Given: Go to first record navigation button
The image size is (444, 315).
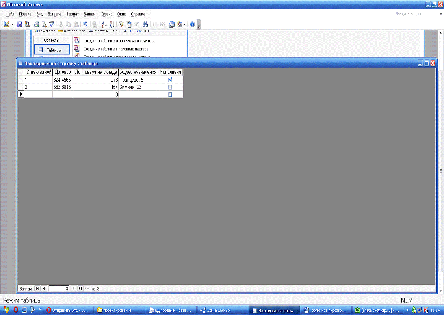Looking at the screenshot, I should [x=37, y=289].
